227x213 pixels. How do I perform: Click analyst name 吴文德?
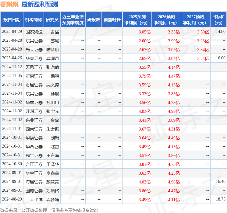point(52,85)
